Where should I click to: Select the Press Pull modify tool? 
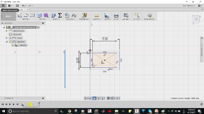coord(53,15)
